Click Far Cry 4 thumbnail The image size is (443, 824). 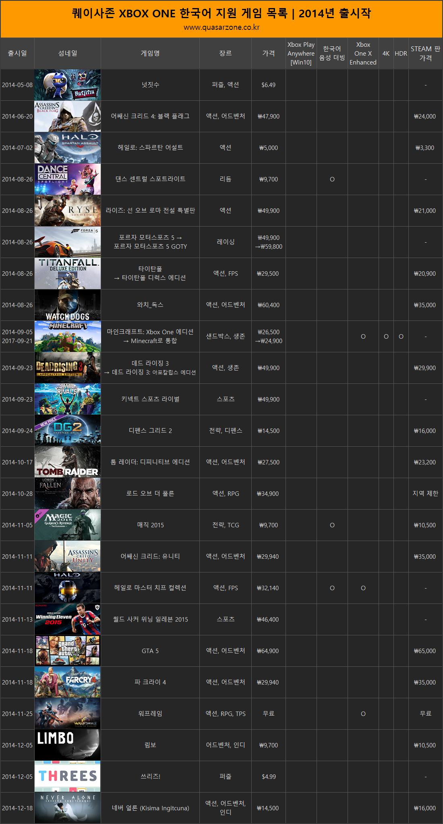click(68, 683)
